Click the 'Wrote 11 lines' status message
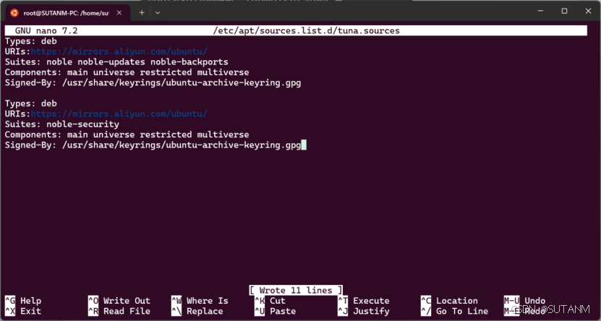 (296, 291)
